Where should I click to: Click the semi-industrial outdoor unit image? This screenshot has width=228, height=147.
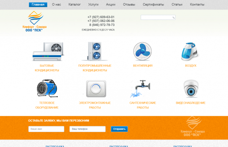point(95,51)
